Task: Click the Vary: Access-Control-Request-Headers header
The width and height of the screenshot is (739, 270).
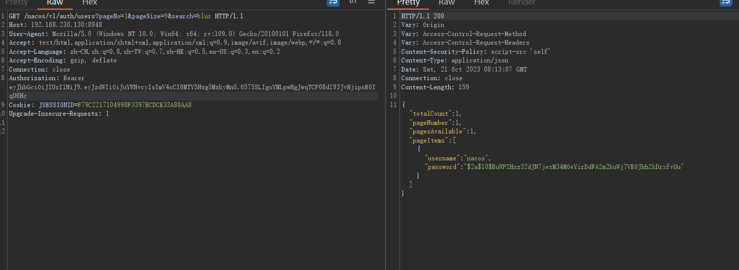Action: pos(465,43)
